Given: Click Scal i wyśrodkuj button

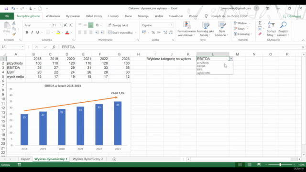Looking at the screenshot, I should click(120, 32).
